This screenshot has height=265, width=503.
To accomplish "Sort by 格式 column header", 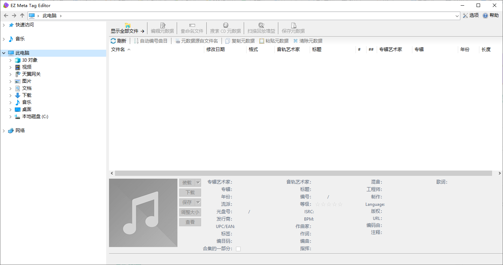I will [260, 50].
